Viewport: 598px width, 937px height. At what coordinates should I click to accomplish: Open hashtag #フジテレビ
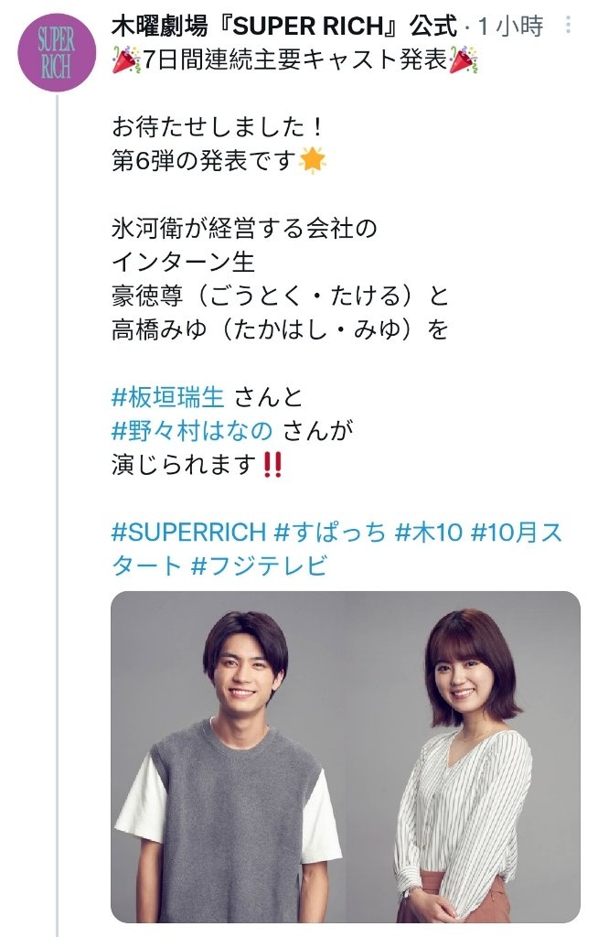click(259, 565)
